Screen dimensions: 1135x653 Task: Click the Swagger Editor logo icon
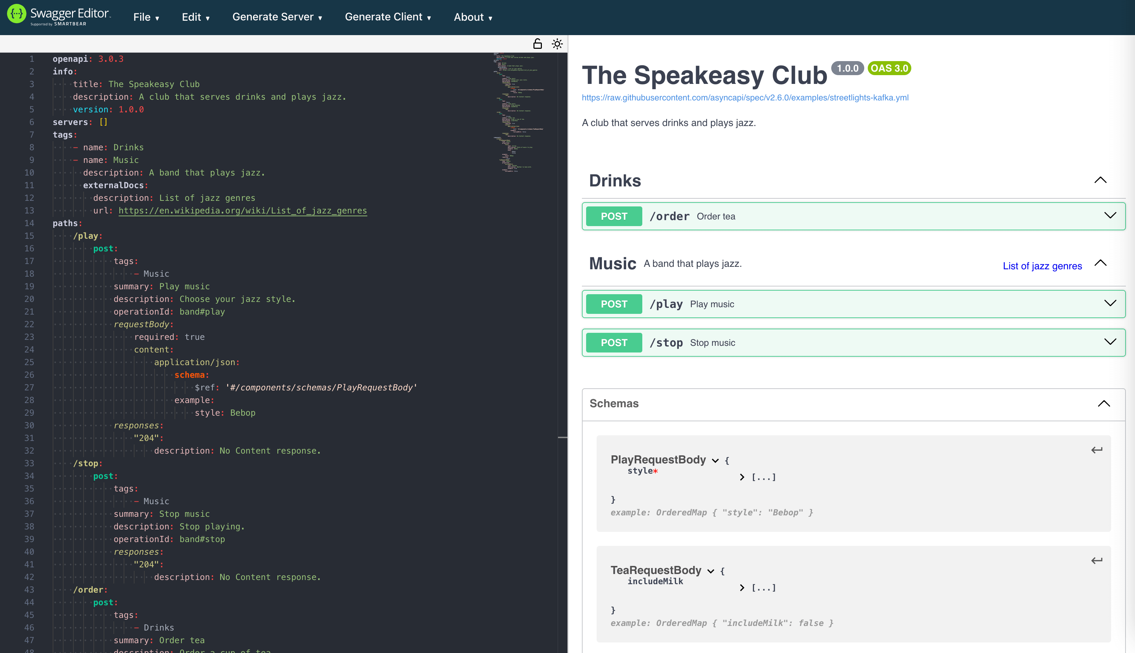17,14
